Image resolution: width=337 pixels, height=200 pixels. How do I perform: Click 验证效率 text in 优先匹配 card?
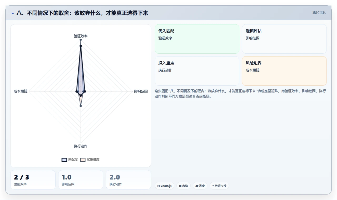point(165,38)
